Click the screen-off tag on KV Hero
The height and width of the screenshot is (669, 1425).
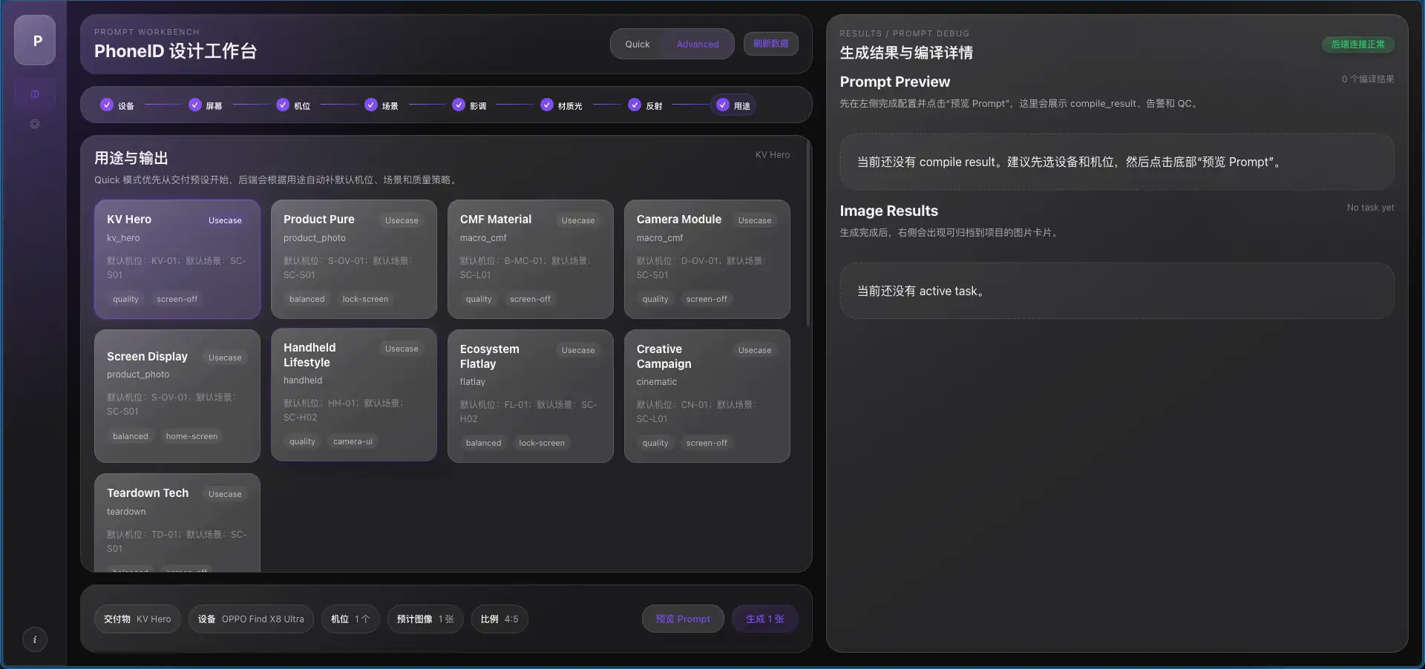click(x=177, y=299)
